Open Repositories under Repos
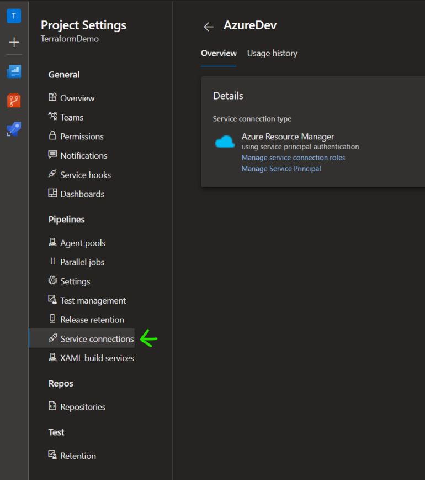 pos(83,407)
